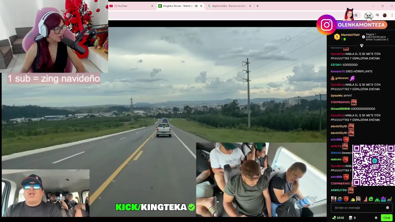The width and height of the screenshot is (395, 222).
Task: Bookmark this page with the star icon
Action: click(356, 15)
